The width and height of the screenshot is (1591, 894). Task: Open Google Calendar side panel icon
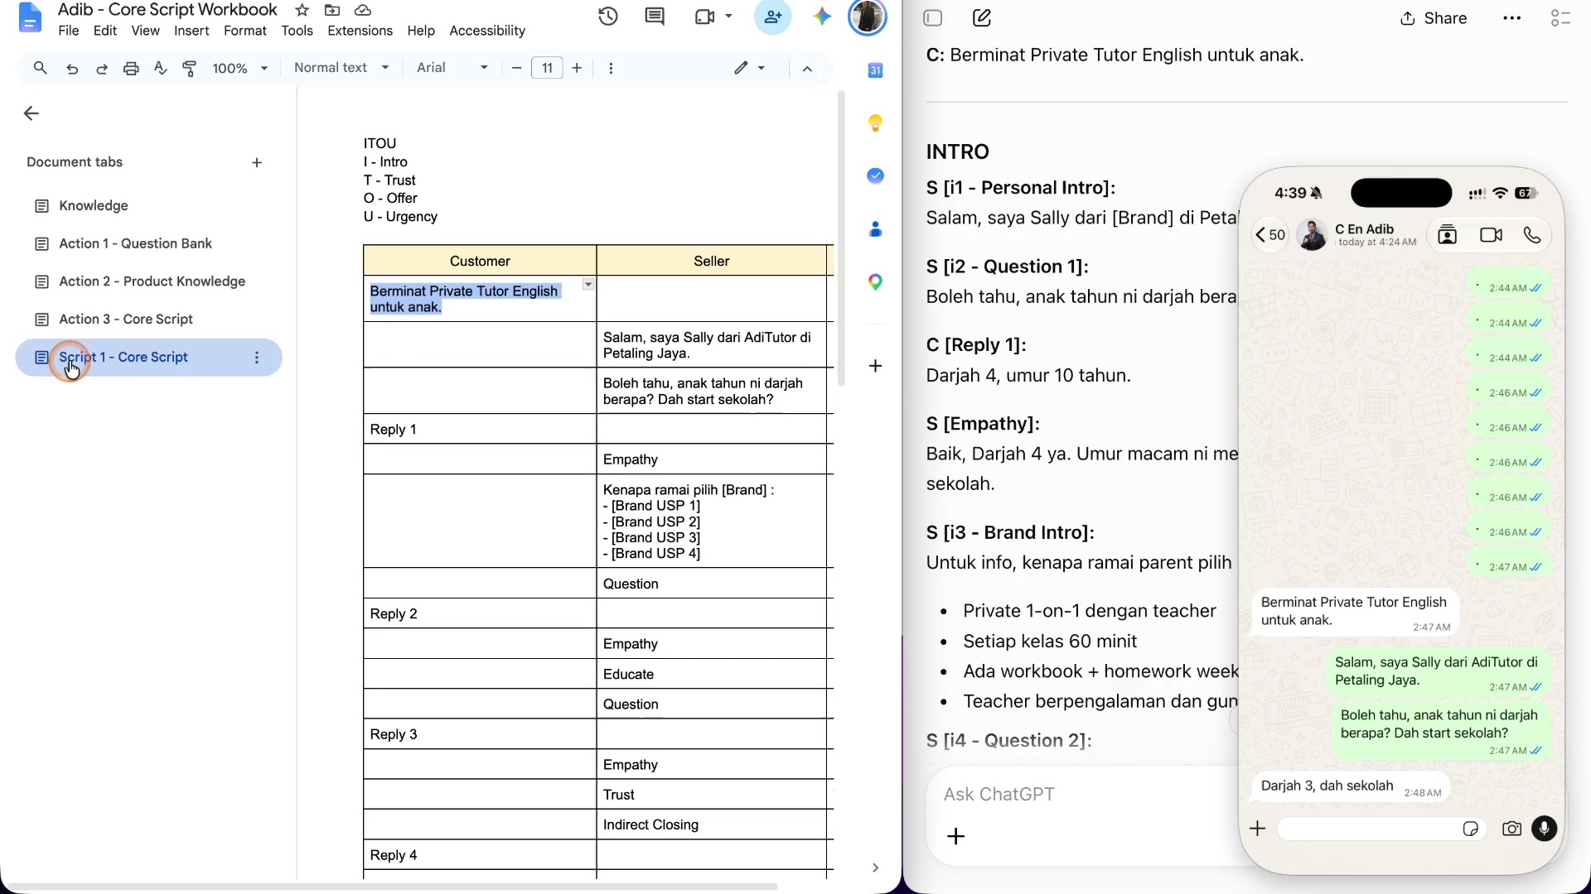tap(875, 70)
